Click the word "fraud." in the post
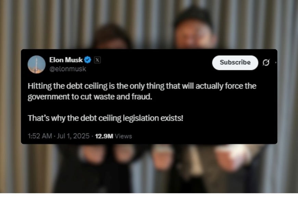This screenshot has width=298, height=199. click(142, 96)
